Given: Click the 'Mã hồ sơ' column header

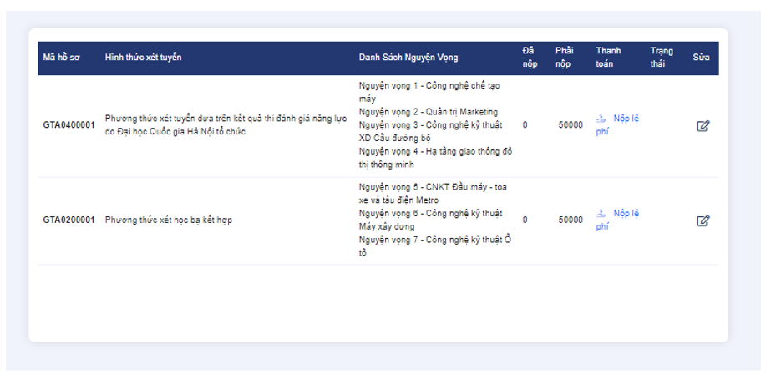Looking at the screenshot, I should tap(61, 58).
